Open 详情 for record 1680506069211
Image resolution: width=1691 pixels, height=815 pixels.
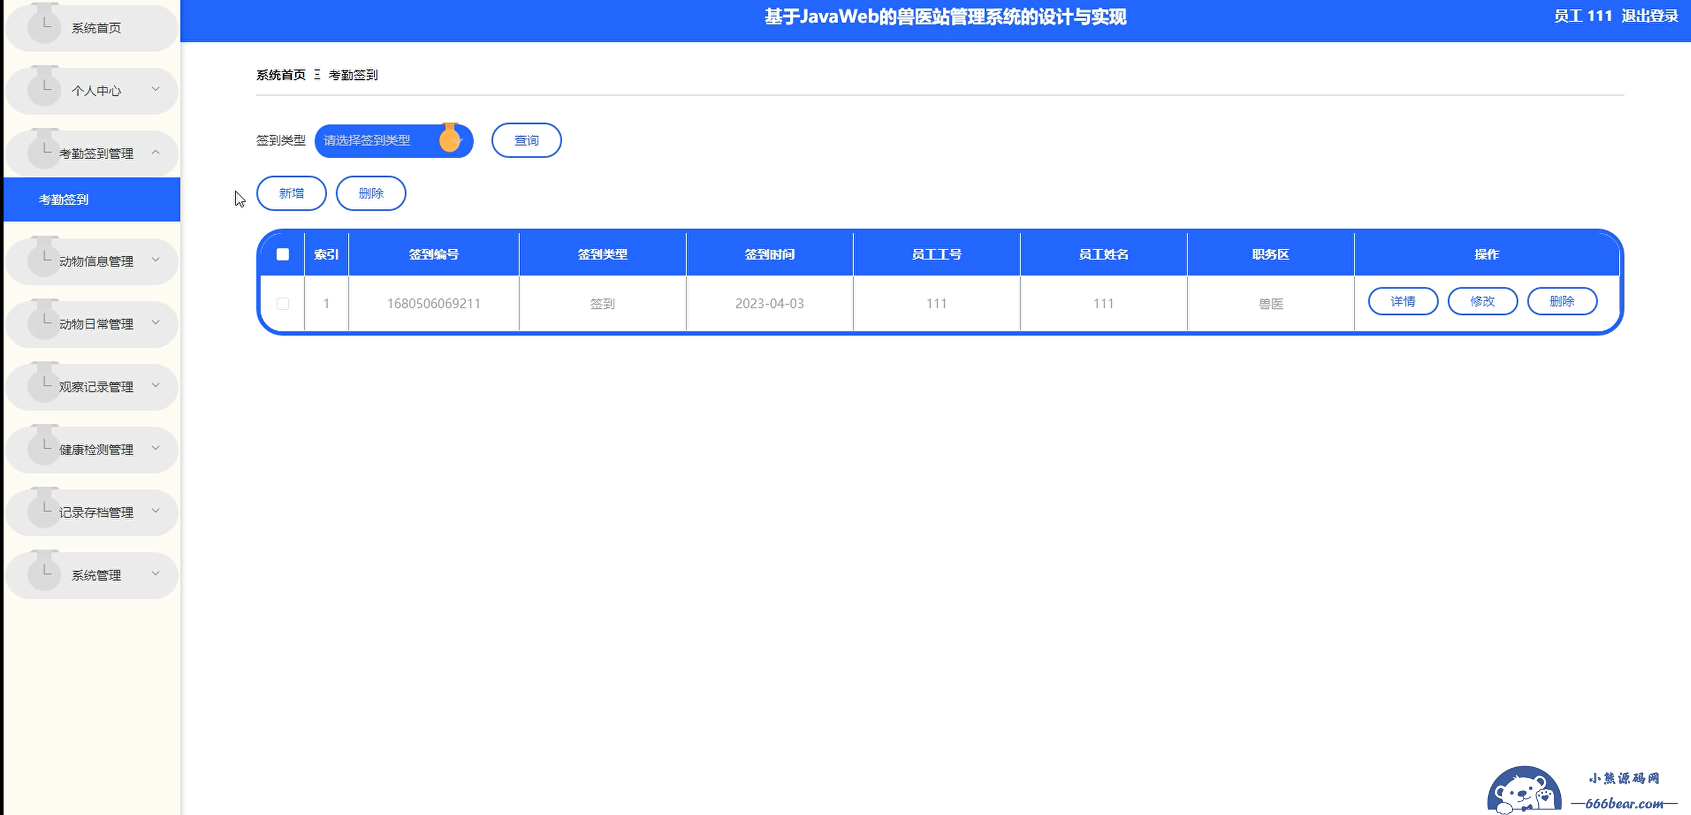1402,301
